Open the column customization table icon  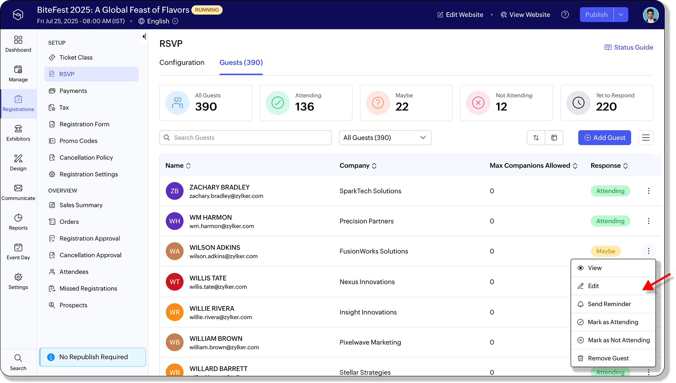(554, 138)
